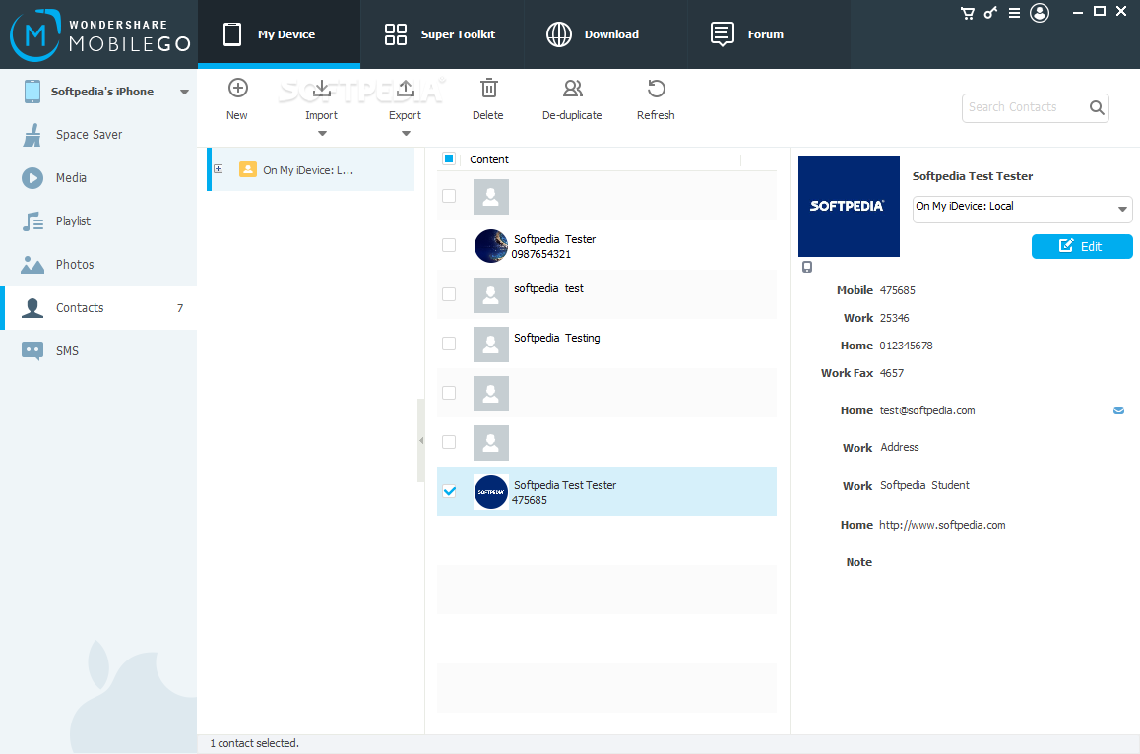Open the shopping cart icon
The width and height of the screenshot is (1140, 754).
pyautogui.click(x=967, y=13)
